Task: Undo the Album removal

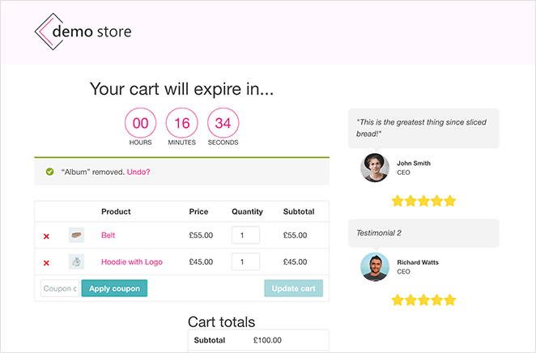Action: coord(138,172)
